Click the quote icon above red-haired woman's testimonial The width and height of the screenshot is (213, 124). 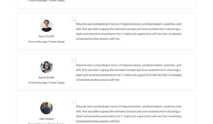tap(74, 60)
